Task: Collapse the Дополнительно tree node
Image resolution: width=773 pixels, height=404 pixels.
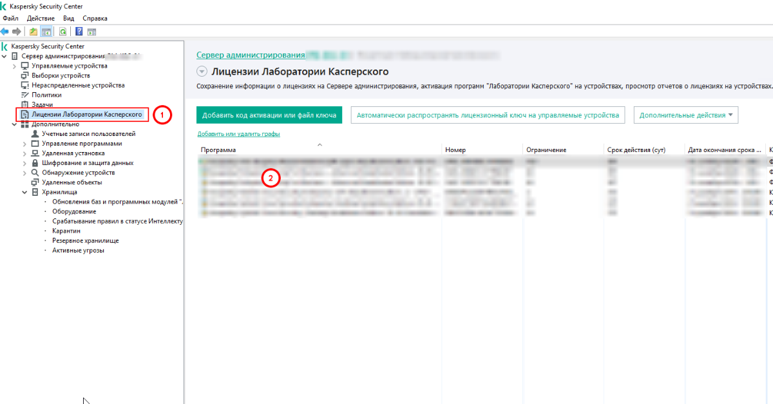Action: click(x=15, y=124)
